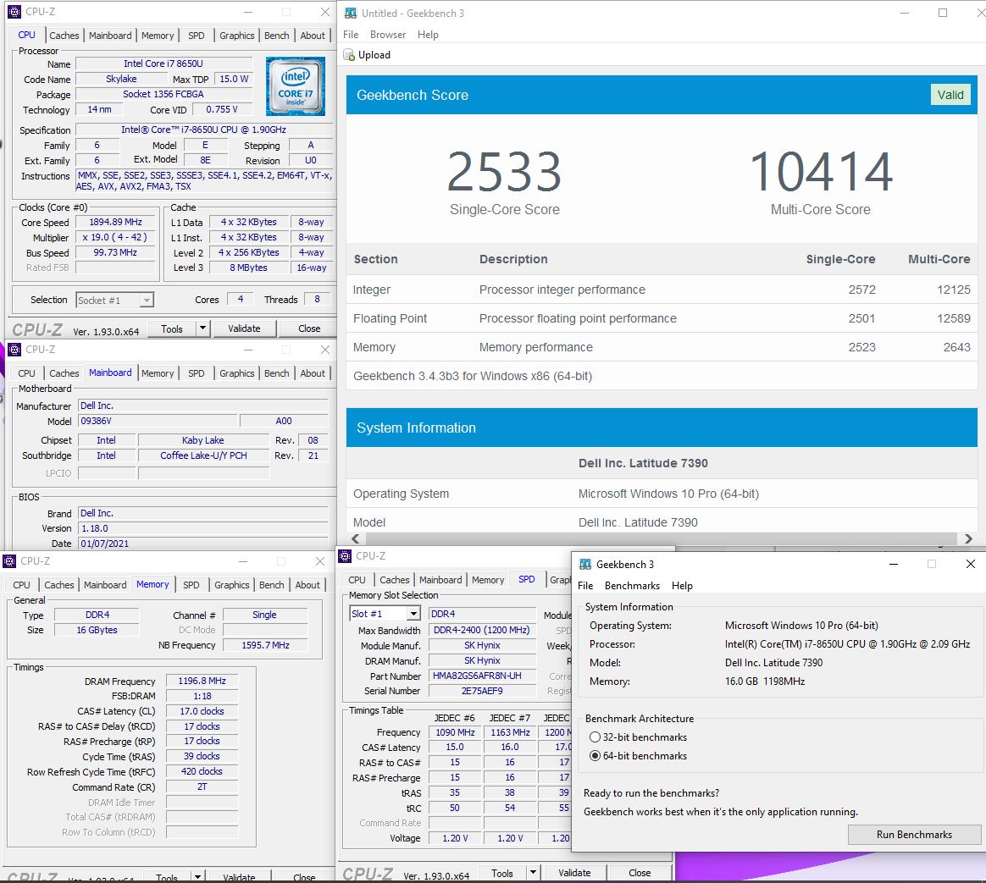The width and height of the screenshot is (986, 883).
Task: Open the Tools dropdown arrow in the Memory CPU-Z window
Action: click(x=197, y=876)
